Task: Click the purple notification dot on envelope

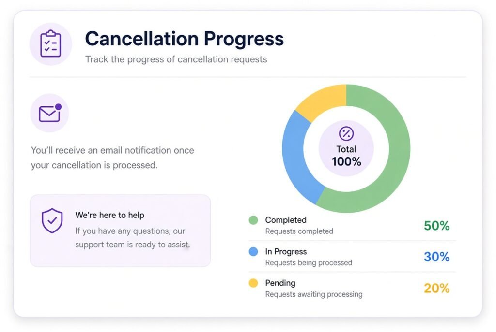Action: pyautogui.click(x=58, y=107)
